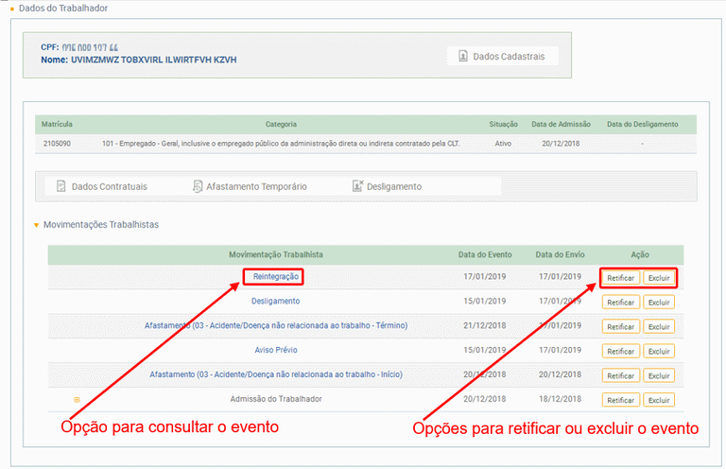Click the Data do Envio column header
Screen dimensions: 726x469
(560, 254)
